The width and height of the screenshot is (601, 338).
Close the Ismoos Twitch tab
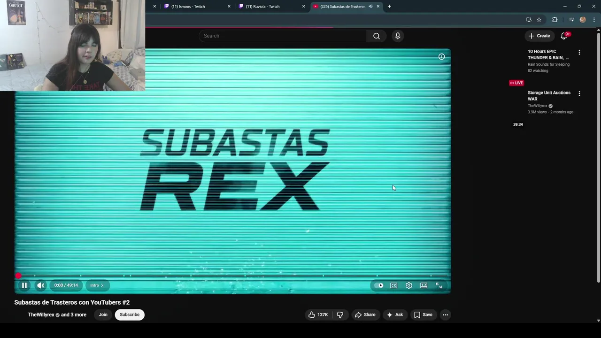(x=229, y=7)
